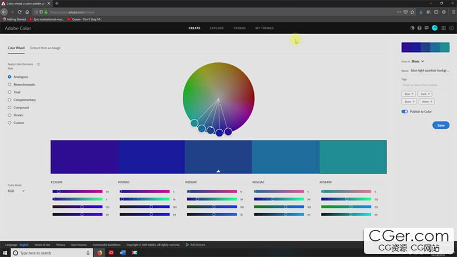Open the Trends section in the header
This screenshot has width=457, height=257.
(x=239, y=28)
